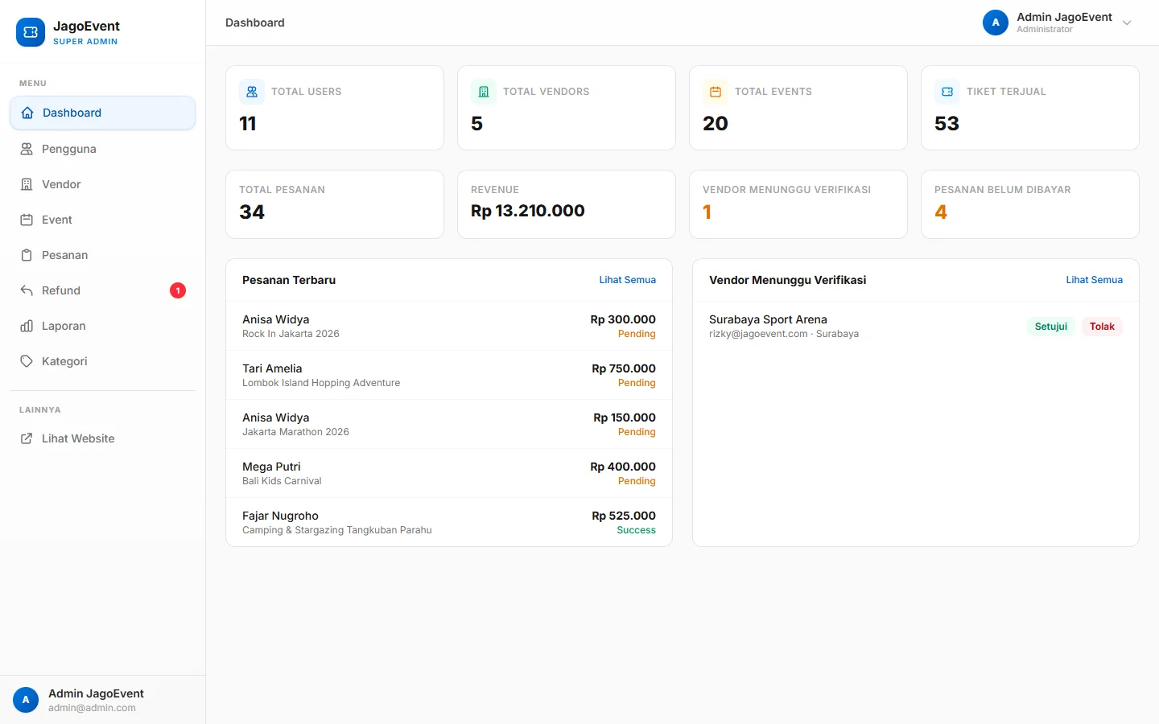The height and width of the screenshot is (724, 1159).
Task: Click Fajar Nugroho order name
Action: [280, 516]
